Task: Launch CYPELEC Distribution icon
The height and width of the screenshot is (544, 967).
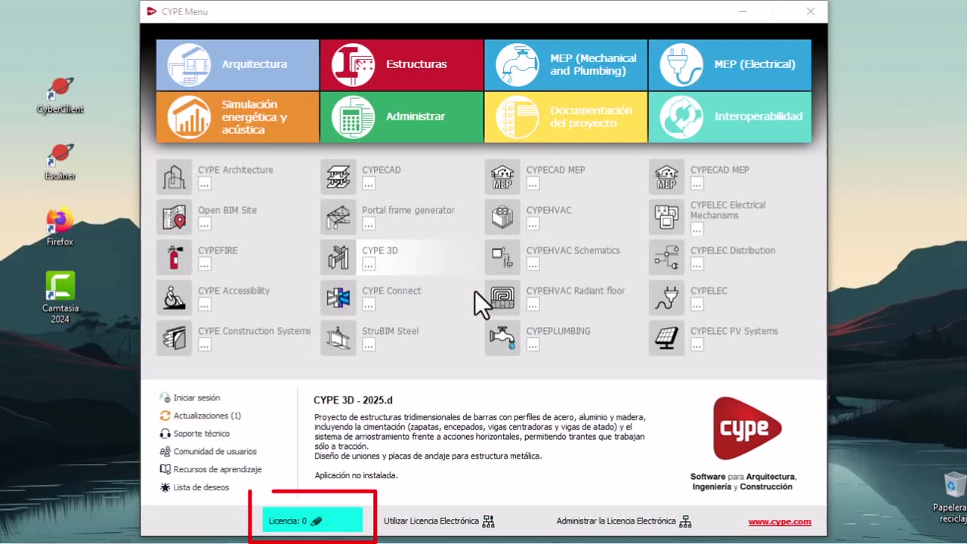Action: point(666,257)
